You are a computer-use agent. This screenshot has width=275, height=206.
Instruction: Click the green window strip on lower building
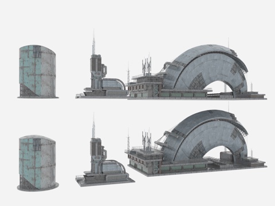(x=183, y=168)
